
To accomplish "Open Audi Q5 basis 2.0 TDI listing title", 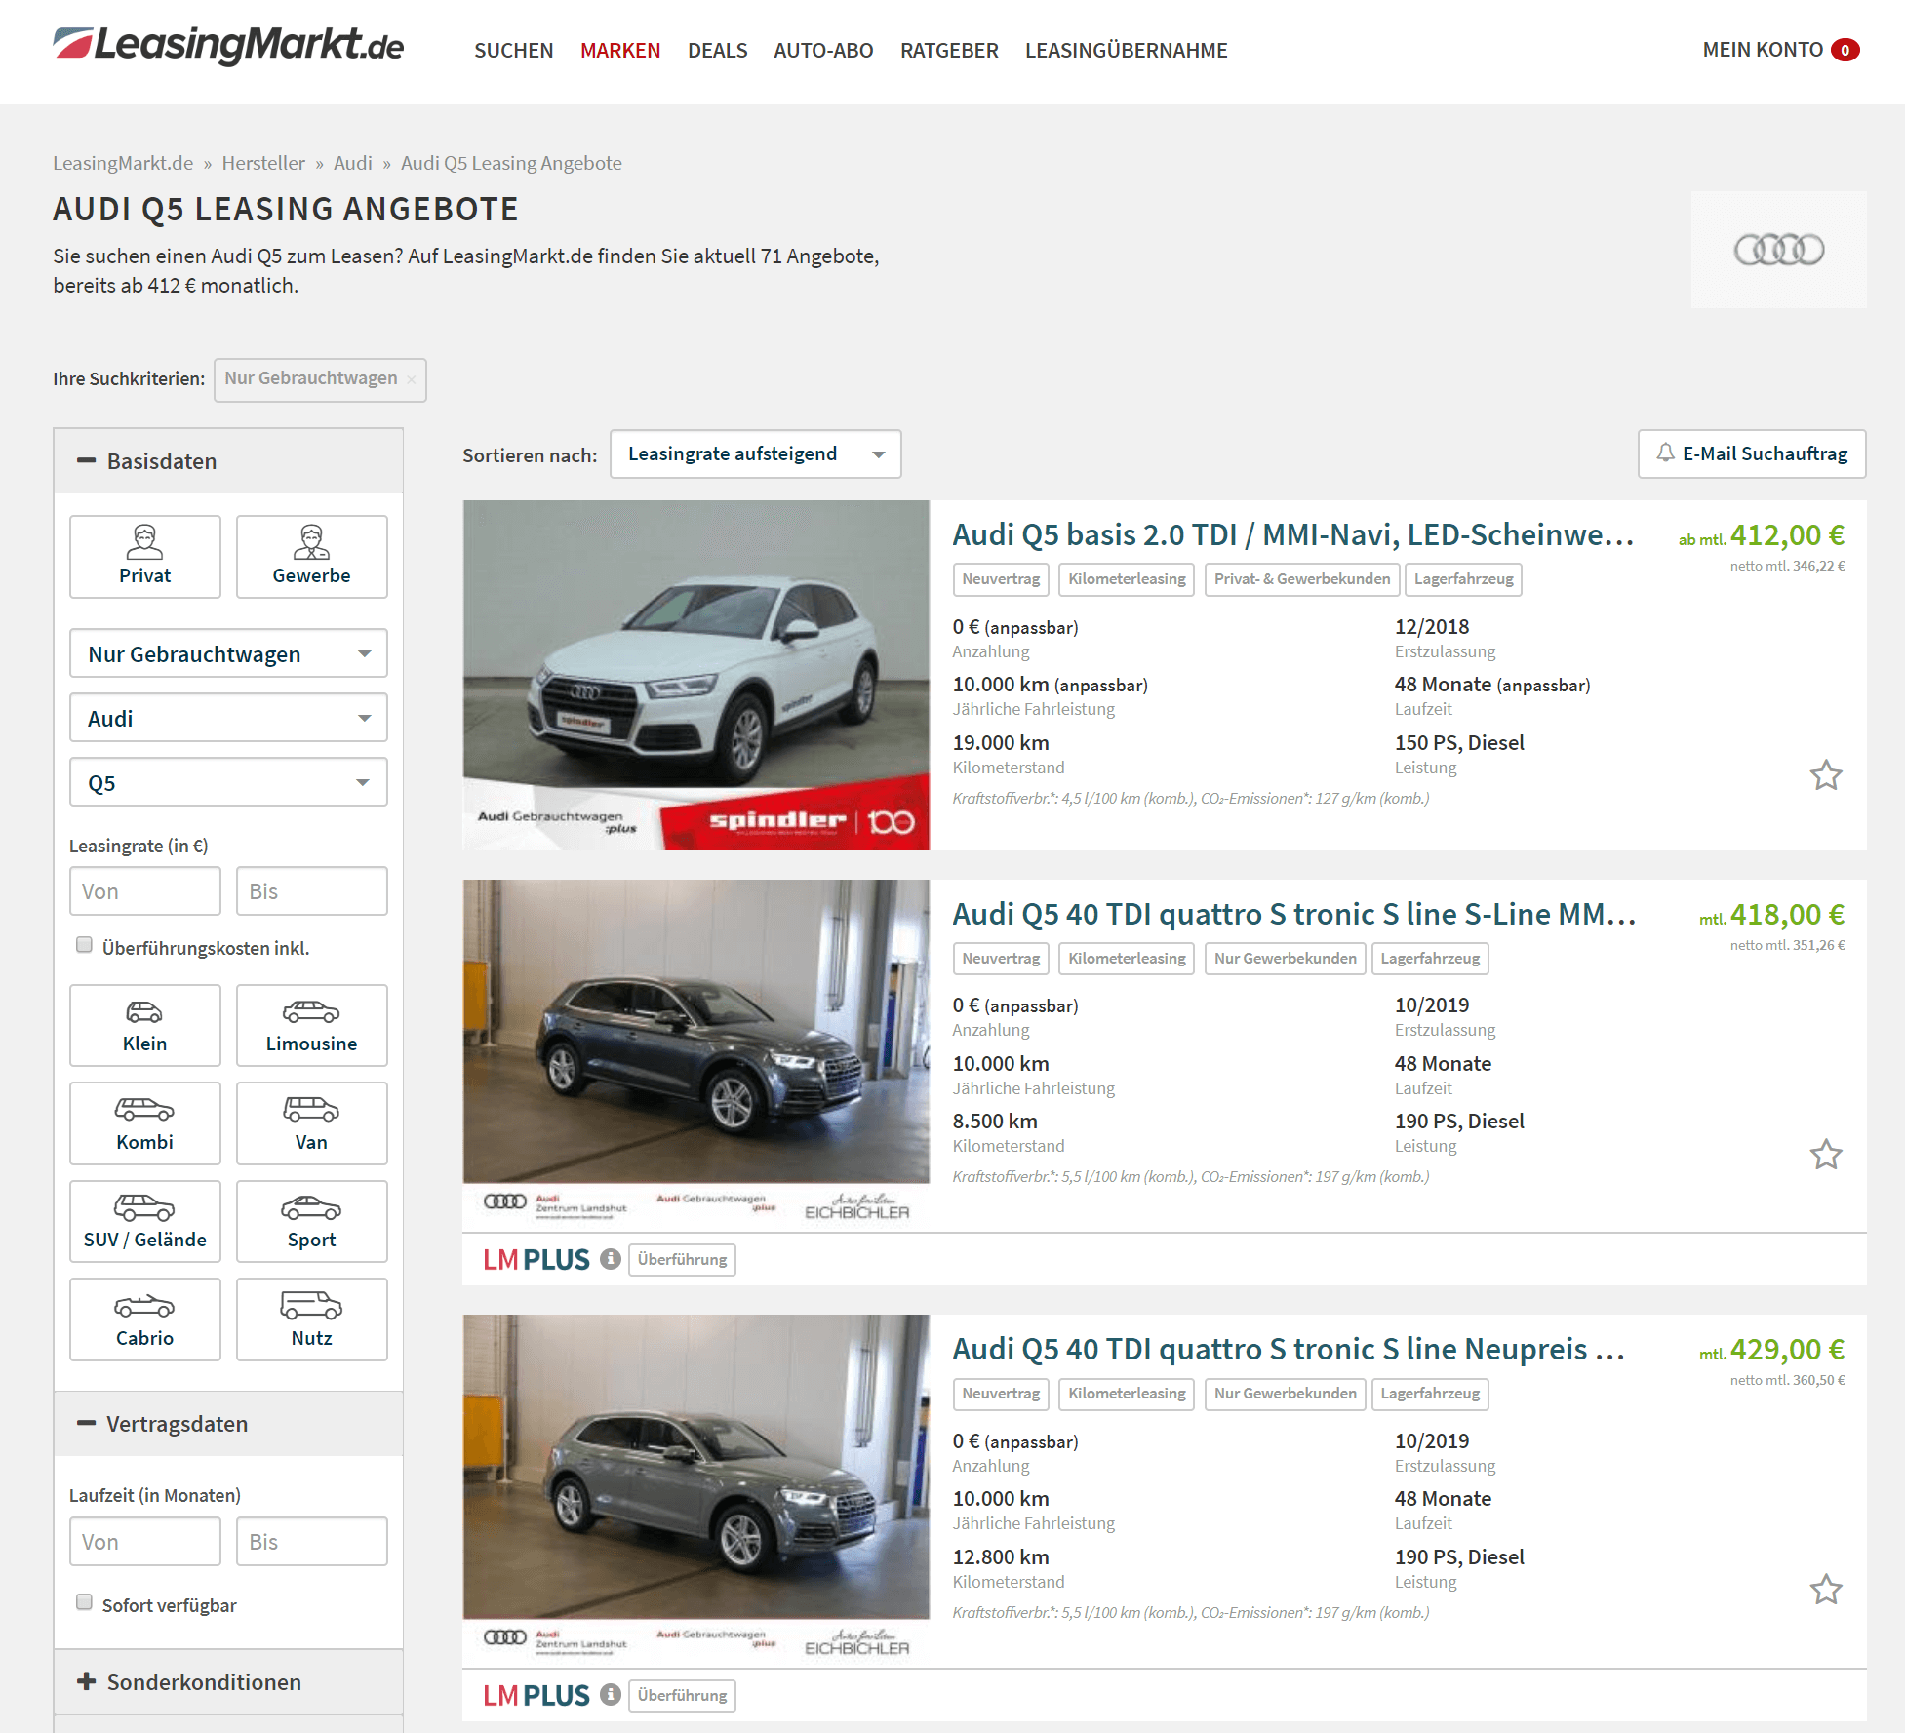I will point(1292,534).
